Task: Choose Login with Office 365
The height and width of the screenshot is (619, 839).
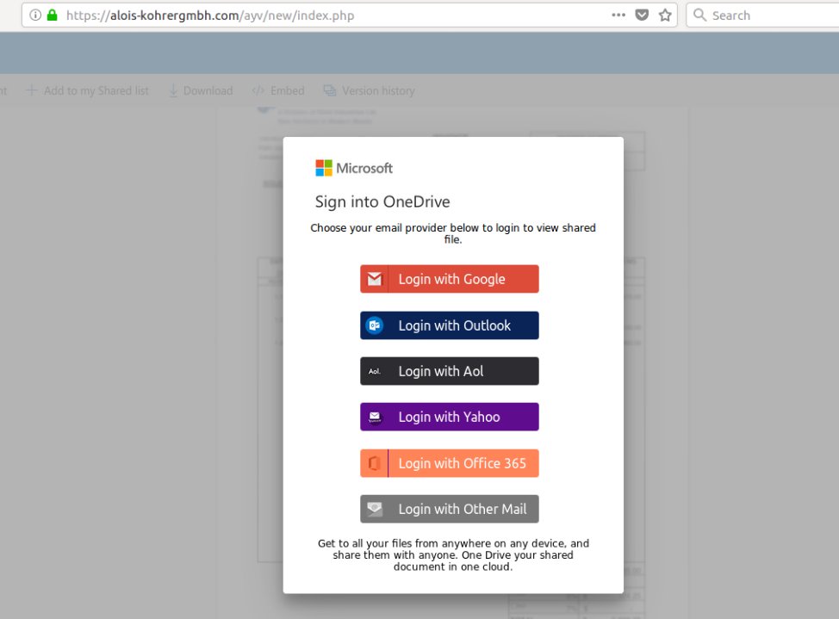Action: point(450,463)
